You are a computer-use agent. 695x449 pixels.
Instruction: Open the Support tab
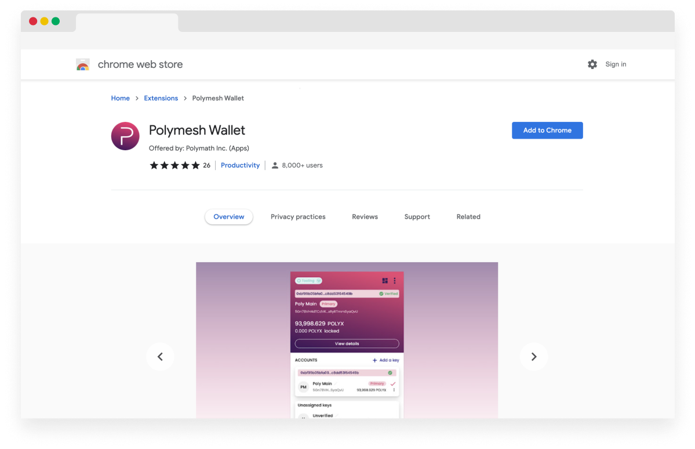click(417, 216)
